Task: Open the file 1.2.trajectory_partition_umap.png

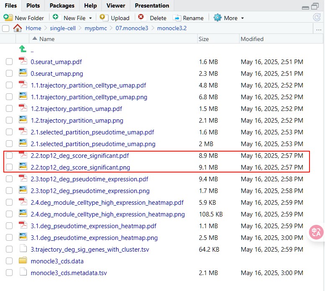Action: [77, 121]
